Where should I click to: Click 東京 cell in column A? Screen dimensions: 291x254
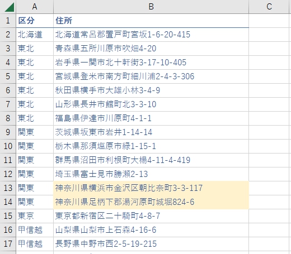(35, 216)
